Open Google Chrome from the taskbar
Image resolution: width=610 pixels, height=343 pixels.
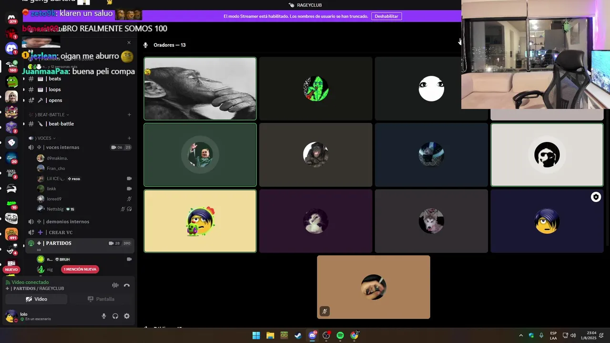point(354,335)
